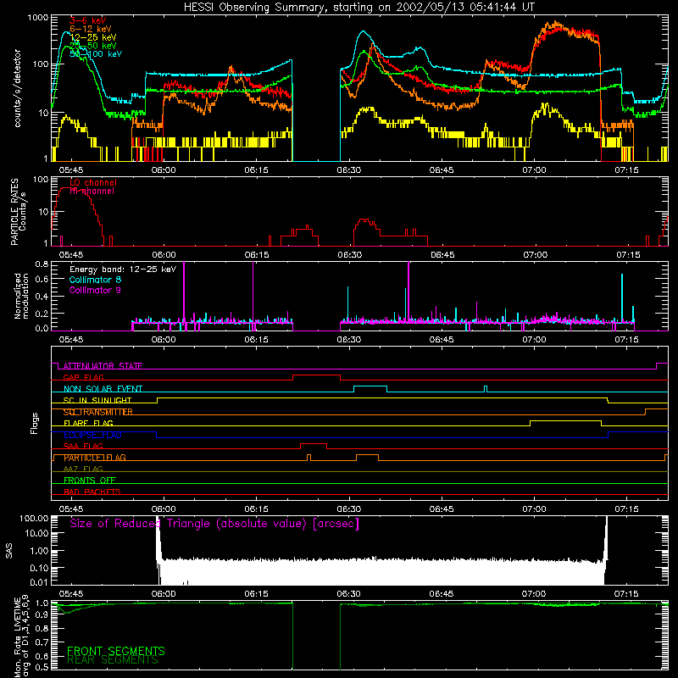Click 05:45 time label under SAS panel
The height and width of the screenshot is (678, 678).
click(71, 594)
